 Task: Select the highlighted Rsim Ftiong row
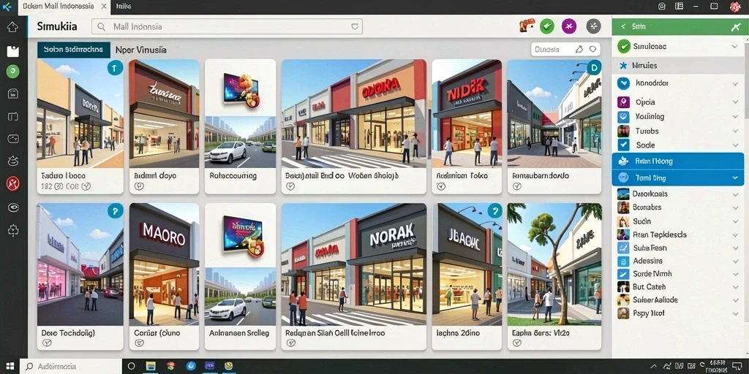[678, 161]
